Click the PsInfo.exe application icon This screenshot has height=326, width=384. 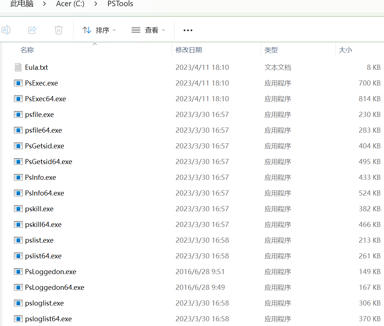(18, 177)
